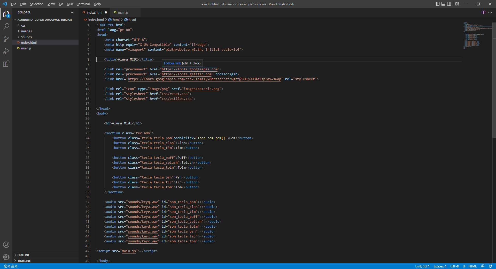Click the html breadcrumb item

[114, 20]
